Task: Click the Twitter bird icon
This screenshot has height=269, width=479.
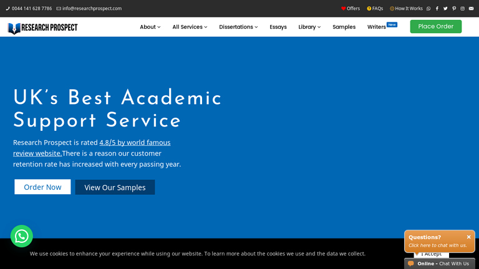Action: pyautogui.click(x=445, y=9)
